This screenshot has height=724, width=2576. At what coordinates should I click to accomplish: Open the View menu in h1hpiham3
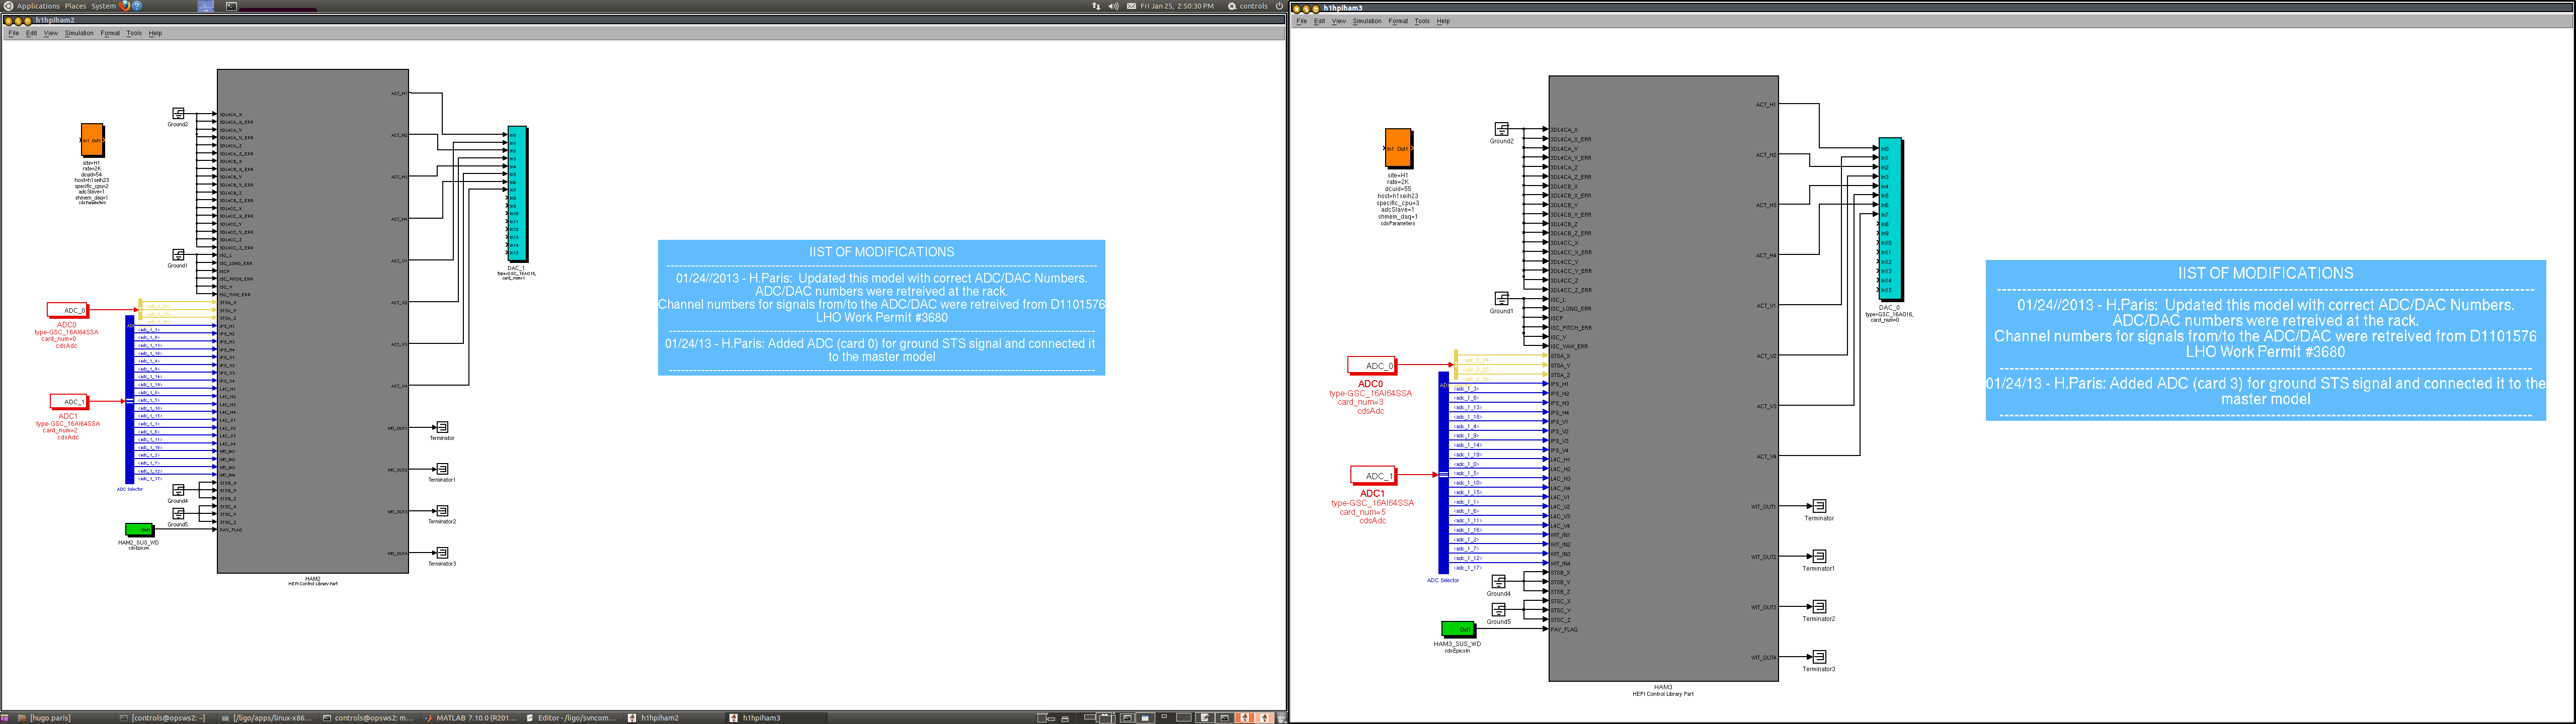[1338, 21]
